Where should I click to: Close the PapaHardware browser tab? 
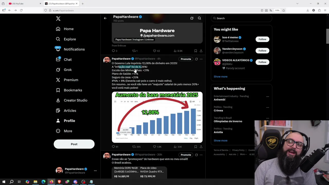coord(77,4)
